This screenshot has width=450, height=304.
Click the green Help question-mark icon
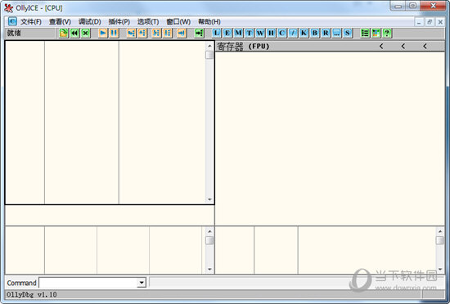pos(387,34)
